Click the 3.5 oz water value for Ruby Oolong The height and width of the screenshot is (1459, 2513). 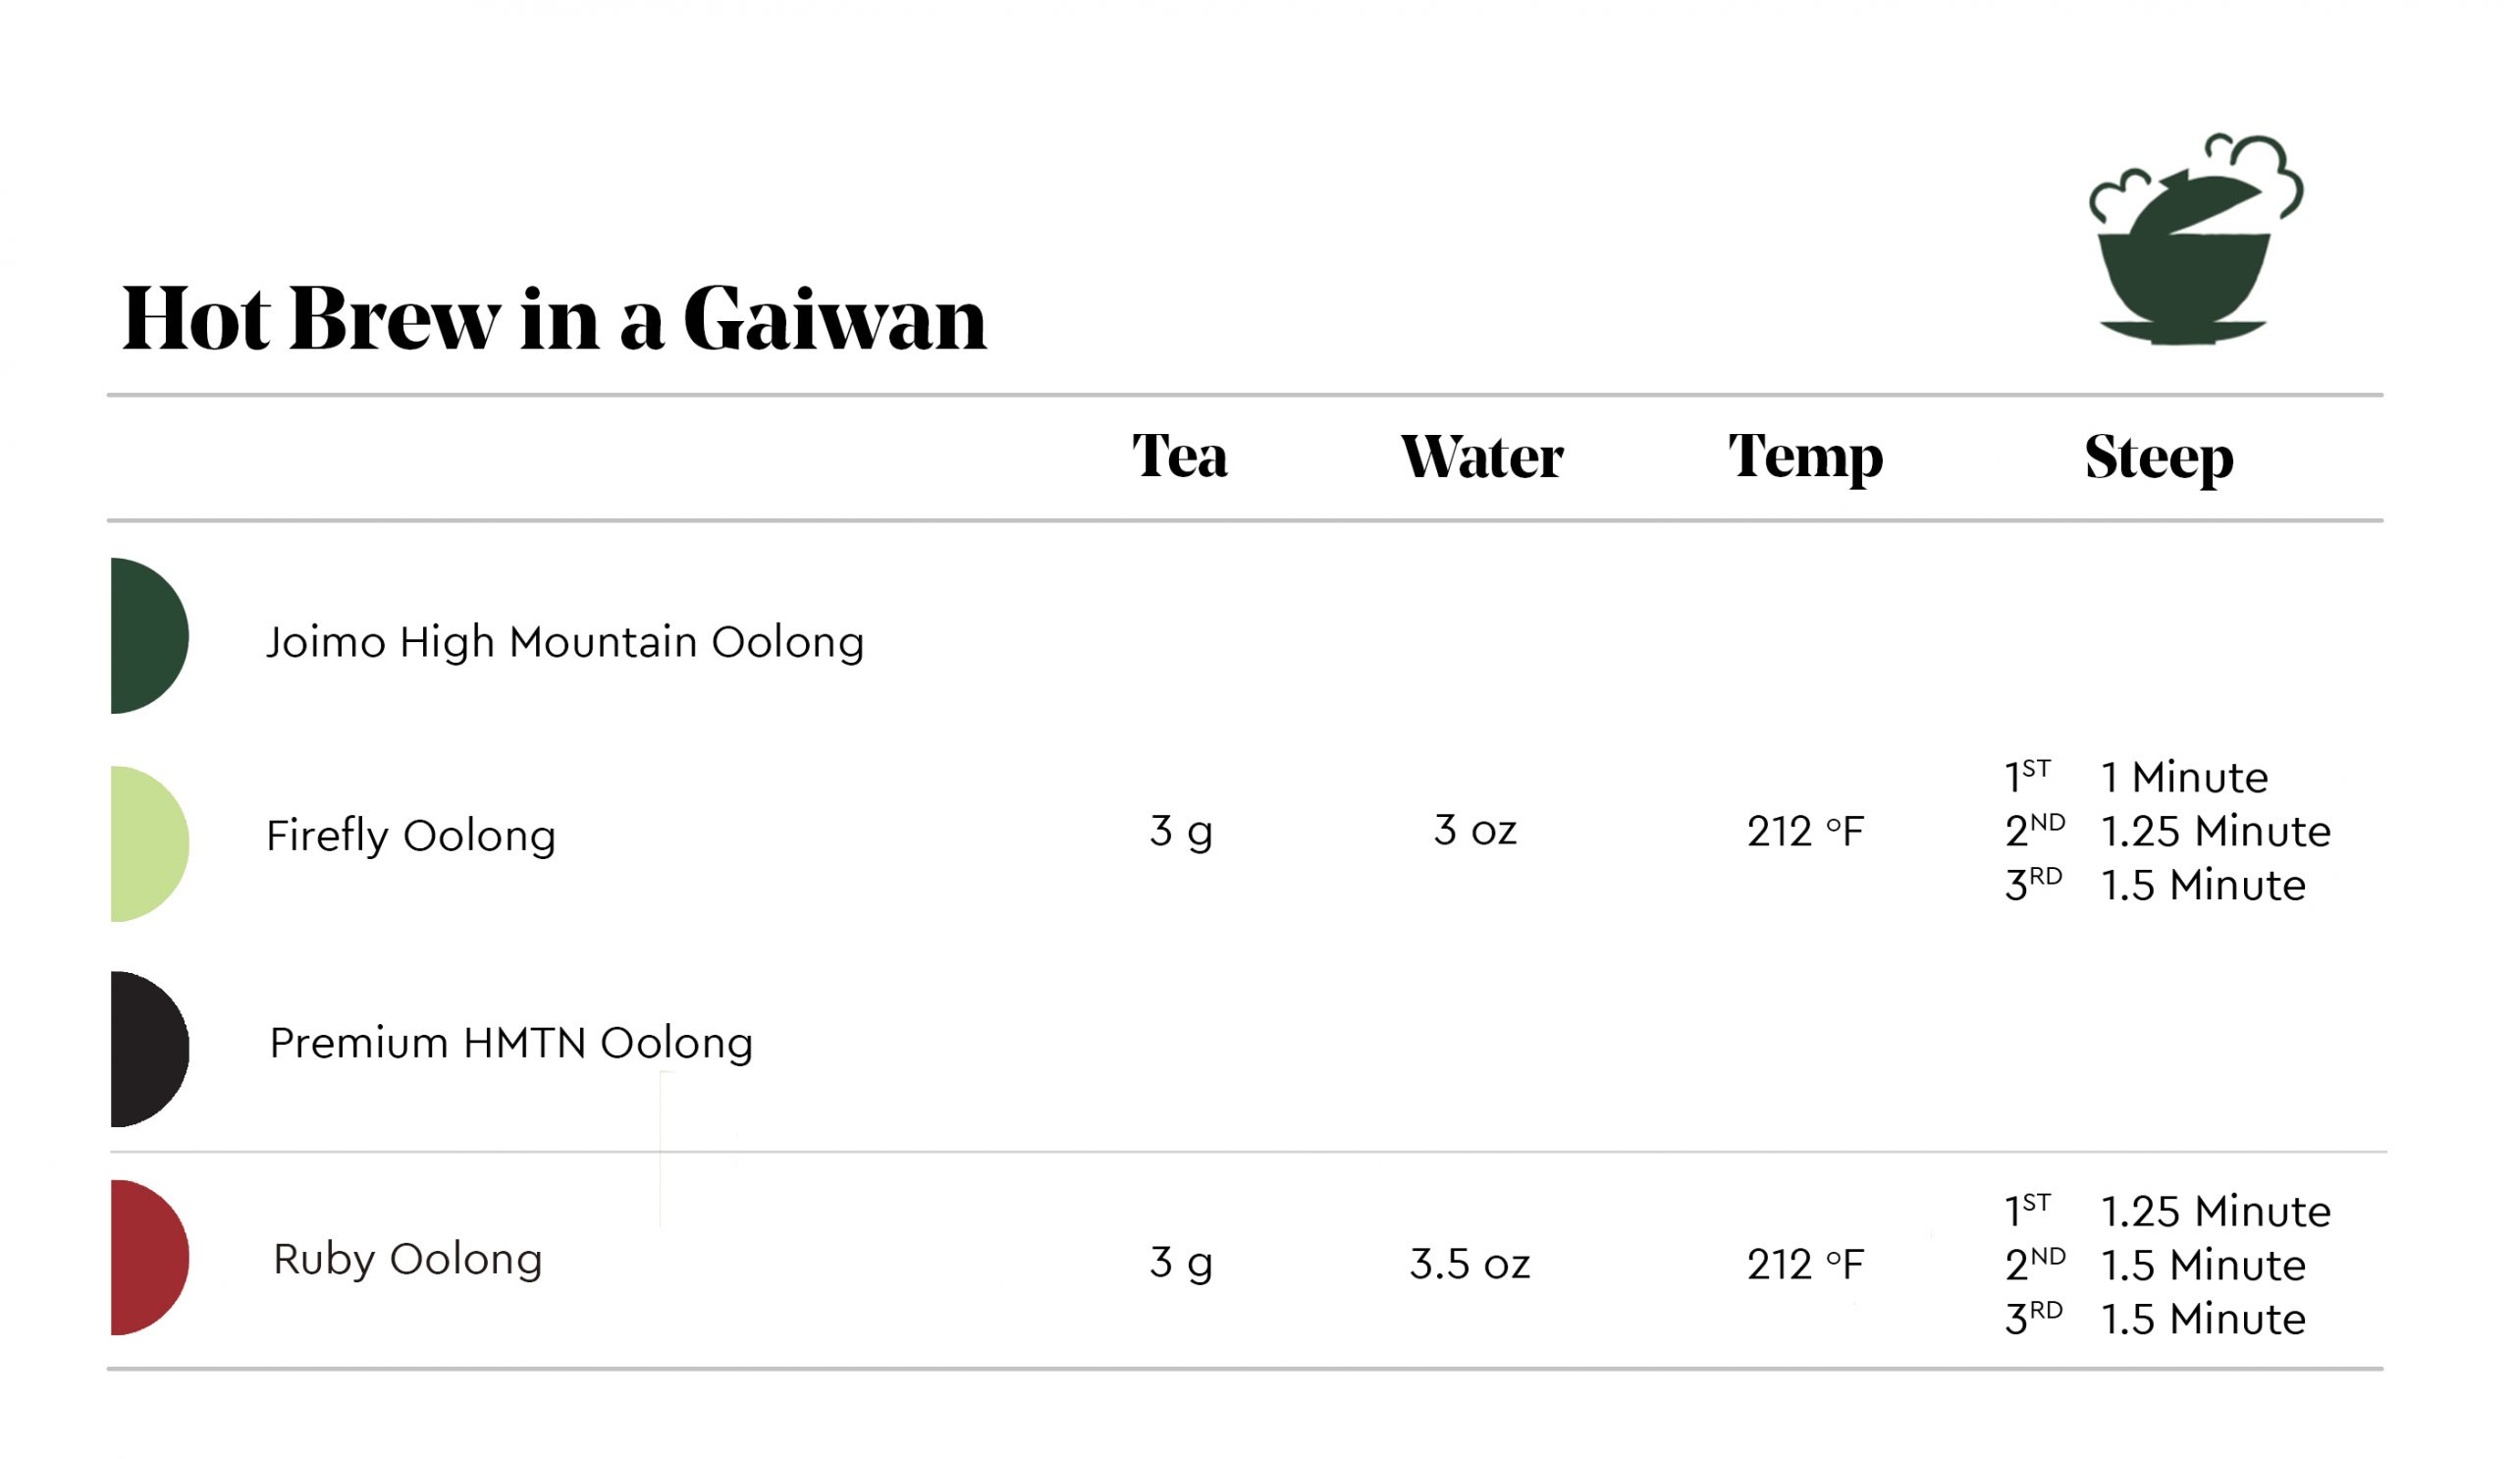(x=1470, y=1265)
